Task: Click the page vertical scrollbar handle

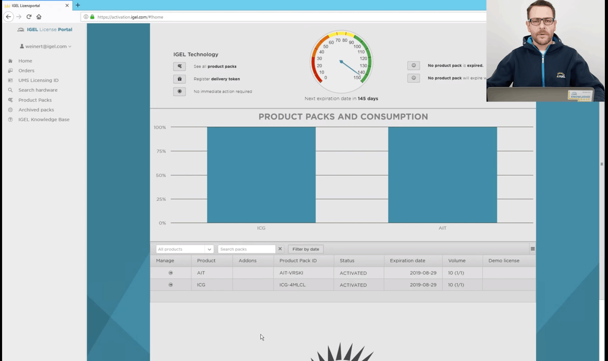Action: 602,164
